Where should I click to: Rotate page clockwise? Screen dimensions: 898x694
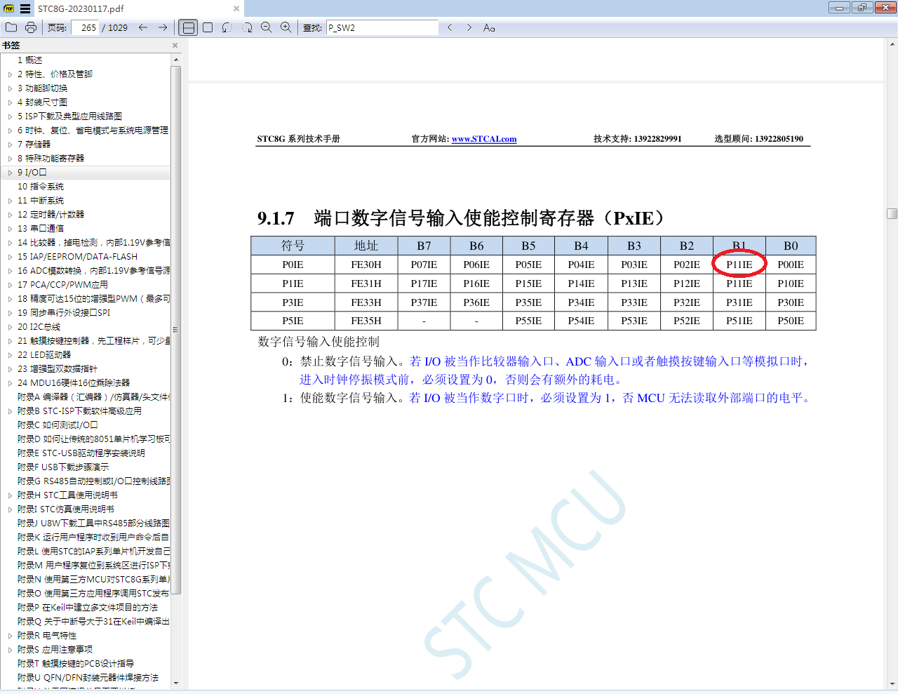247,27
